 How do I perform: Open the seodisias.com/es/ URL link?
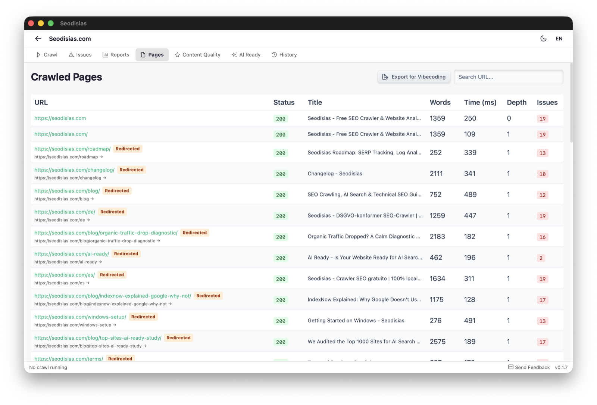[65, 275]
